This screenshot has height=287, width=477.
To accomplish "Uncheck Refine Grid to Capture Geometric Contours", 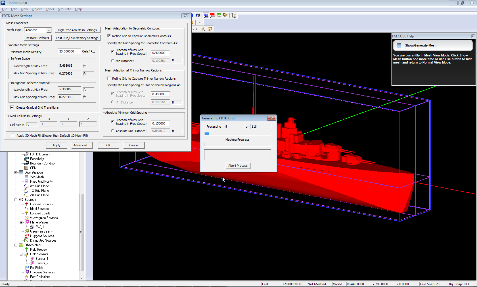I will [x=109, y=36].
